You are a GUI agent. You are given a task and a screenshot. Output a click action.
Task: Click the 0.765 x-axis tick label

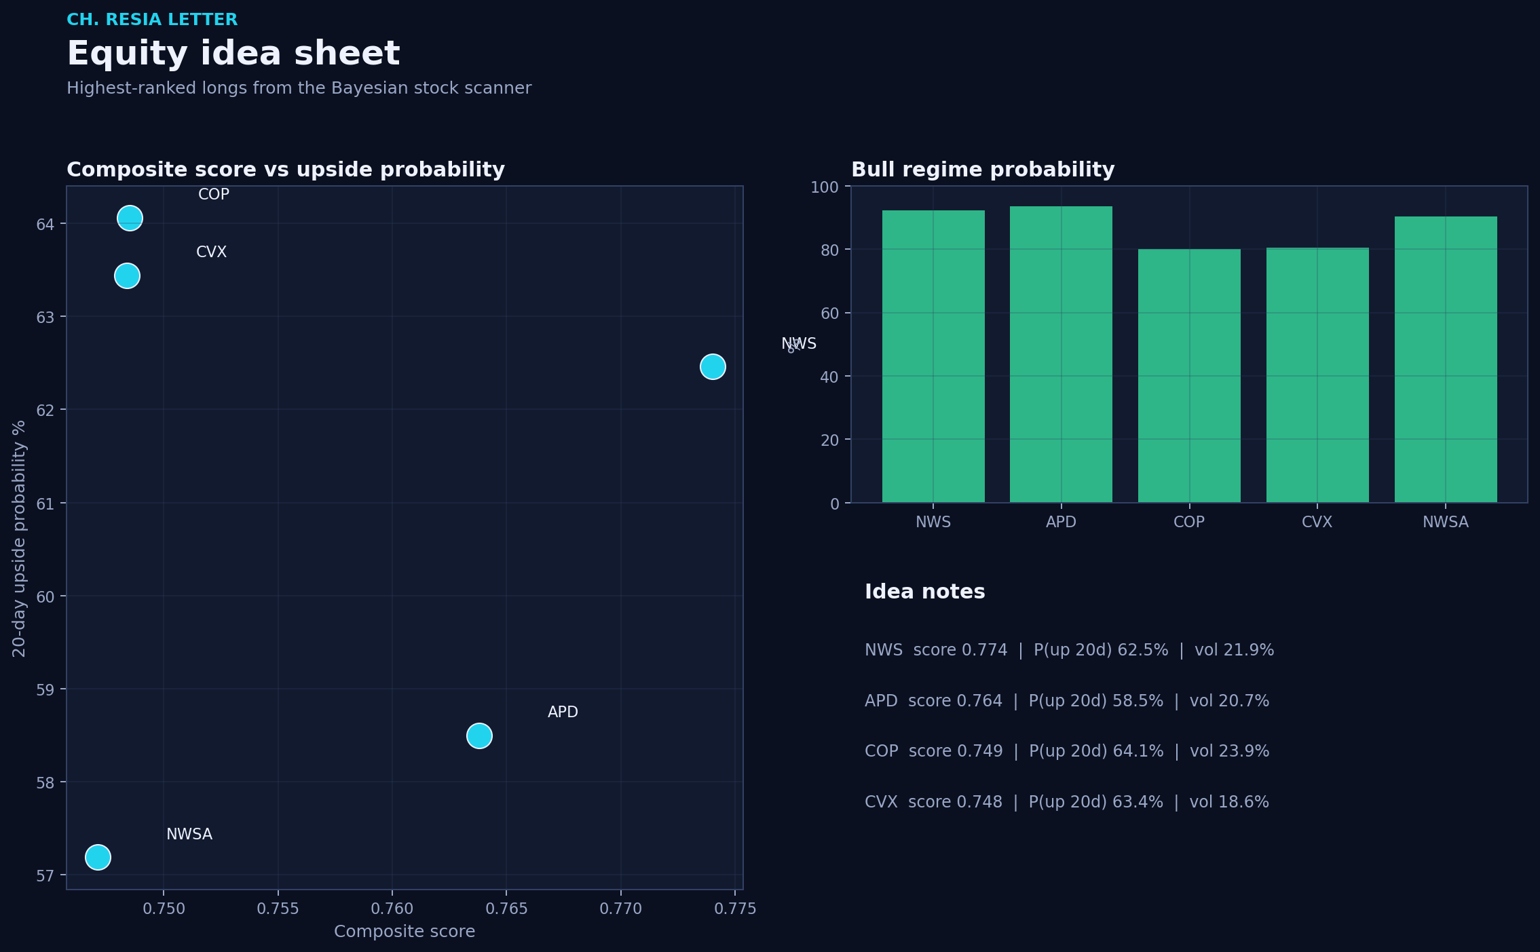507,909
